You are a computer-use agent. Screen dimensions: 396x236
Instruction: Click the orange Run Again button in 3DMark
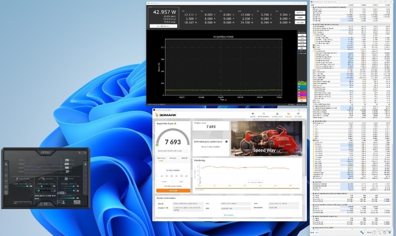[173, 191]
